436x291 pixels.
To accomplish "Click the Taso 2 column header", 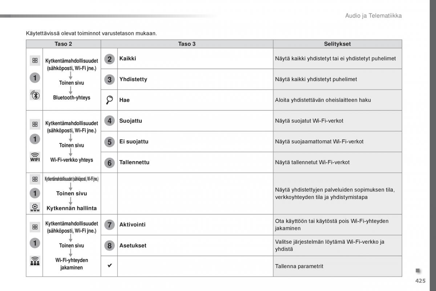I will 63,44.
